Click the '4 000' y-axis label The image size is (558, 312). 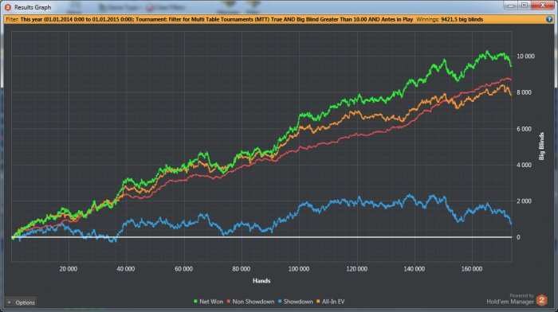[524, 165]
